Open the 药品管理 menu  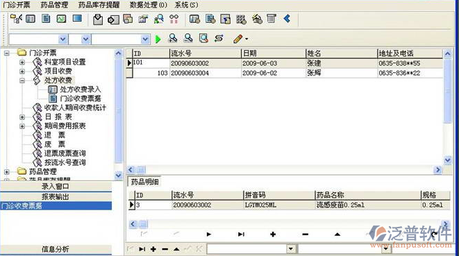[54, 5]
